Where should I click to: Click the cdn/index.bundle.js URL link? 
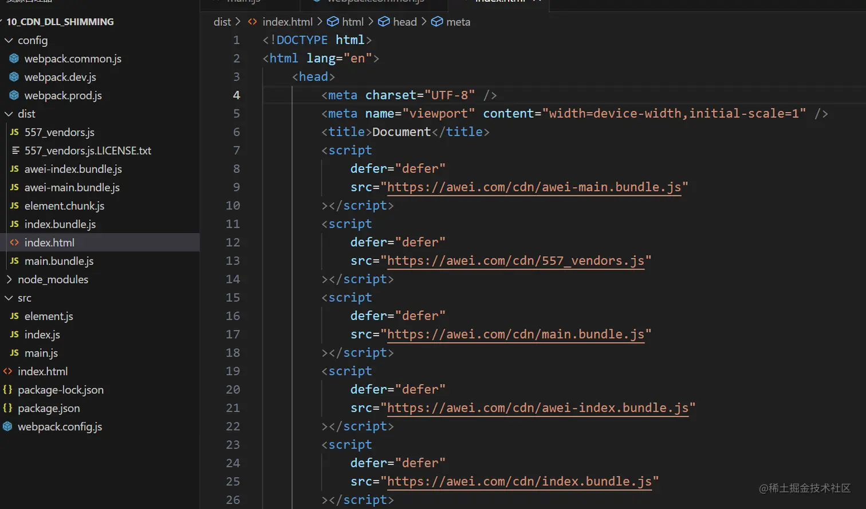519,482
